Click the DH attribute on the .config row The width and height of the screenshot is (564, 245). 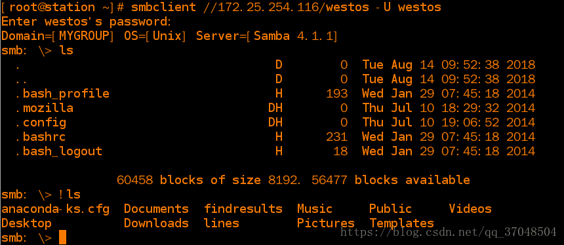[275, 122]
